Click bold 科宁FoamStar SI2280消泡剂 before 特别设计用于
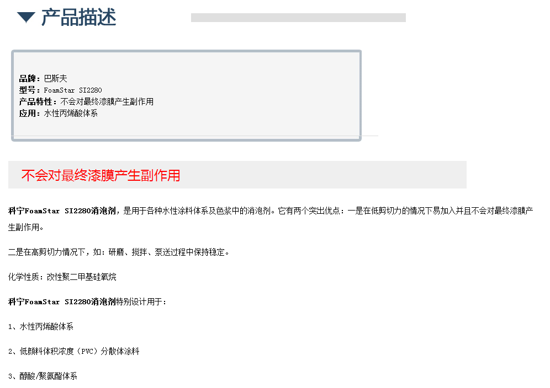 62,302
